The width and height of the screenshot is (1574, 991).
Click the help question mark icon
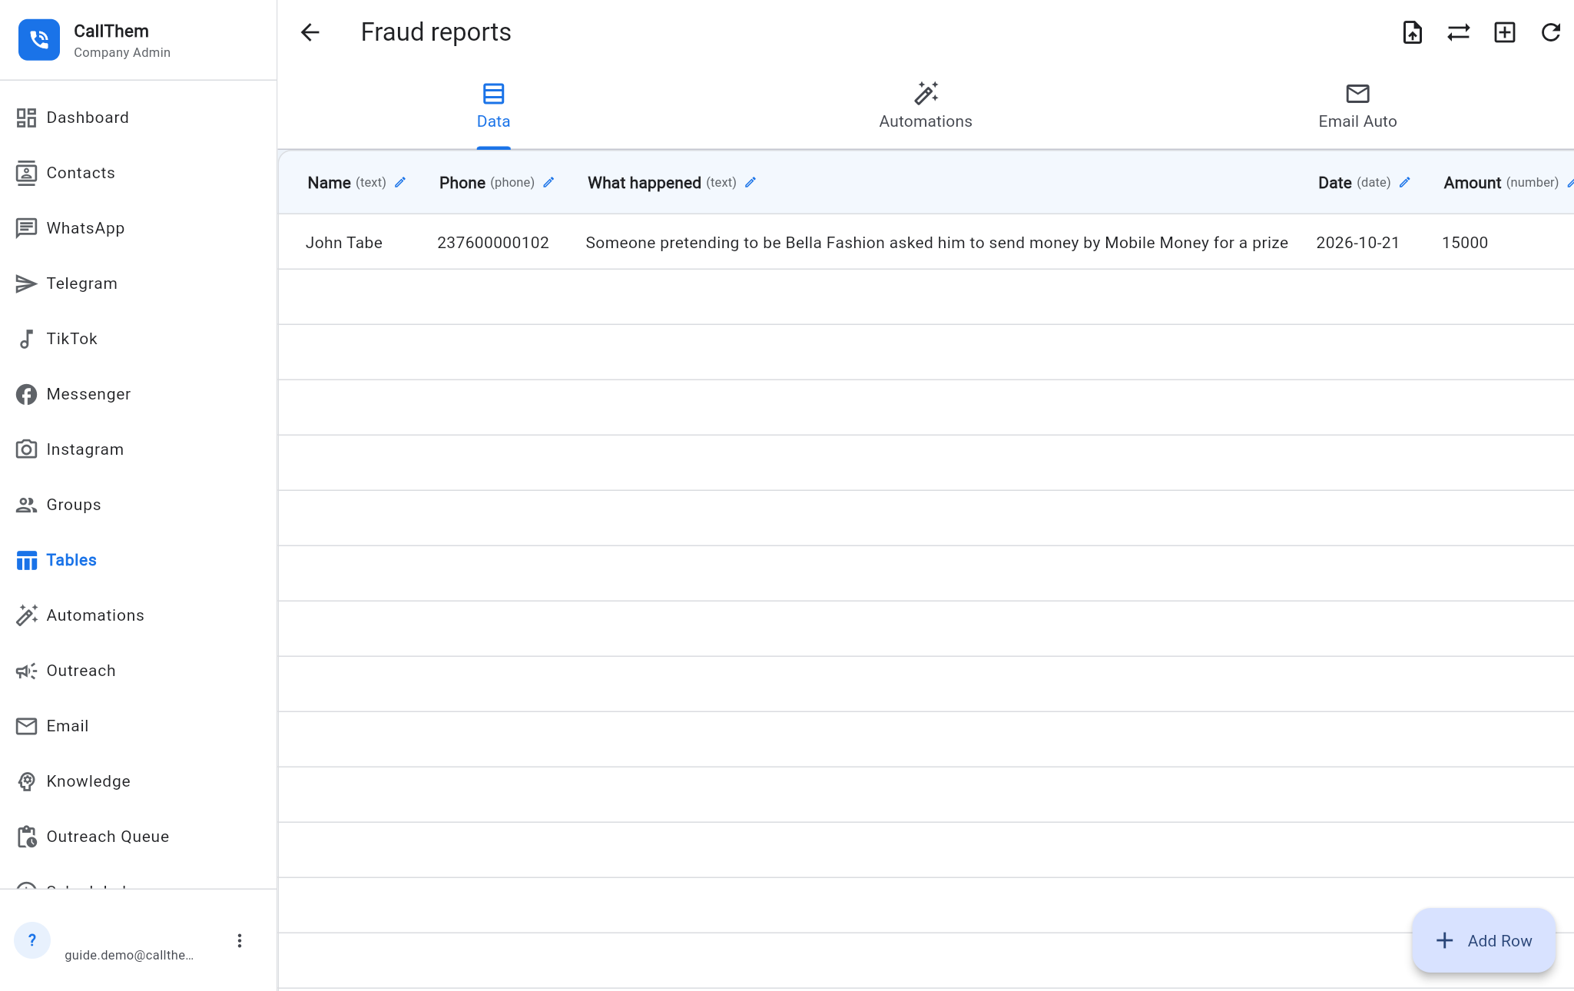point(32,940)
